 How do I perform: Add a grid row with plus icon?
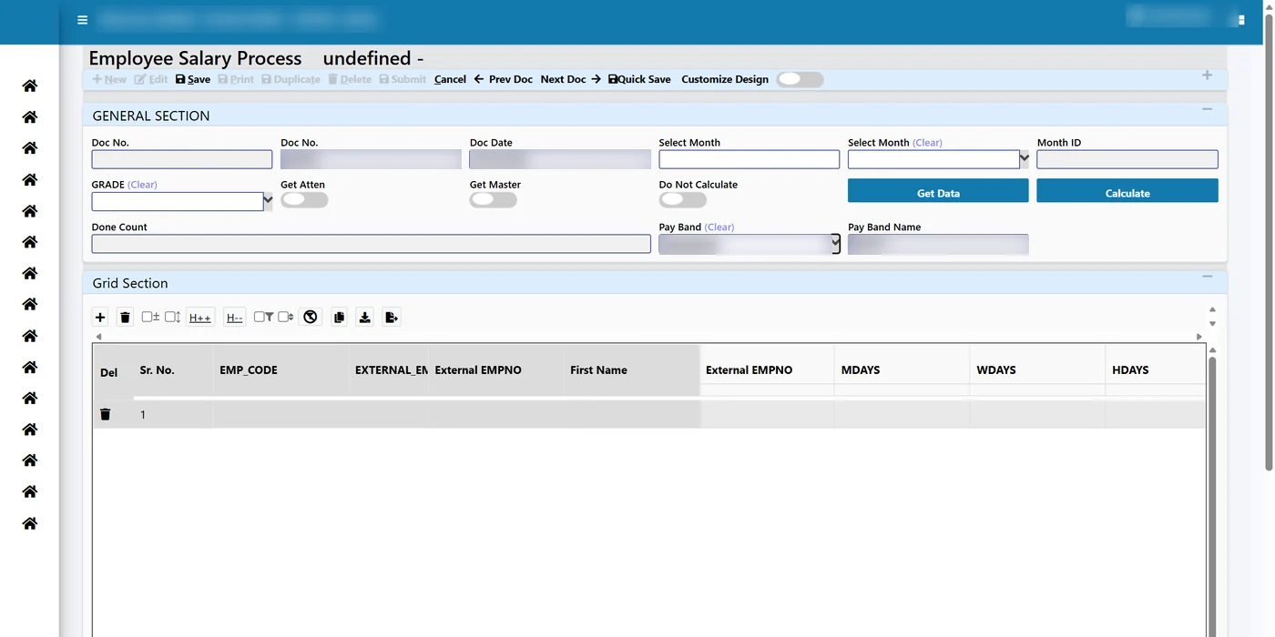100,318
